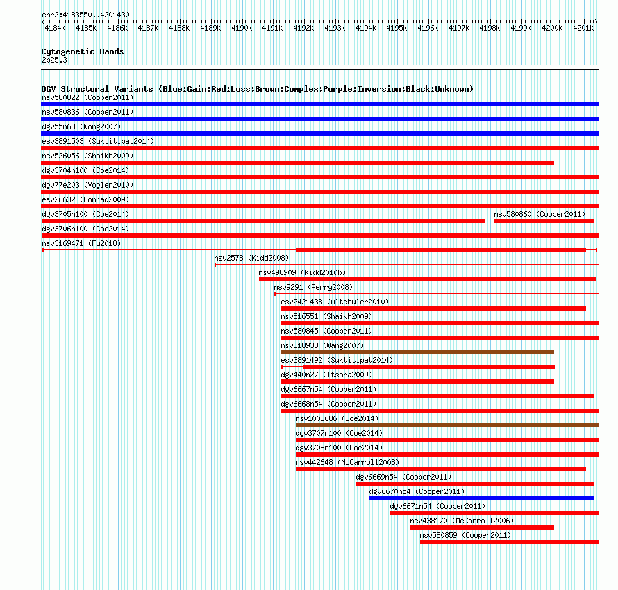Click nsv438170 (McCarroll2006) label
618x590 pixels.
[462, 521]
